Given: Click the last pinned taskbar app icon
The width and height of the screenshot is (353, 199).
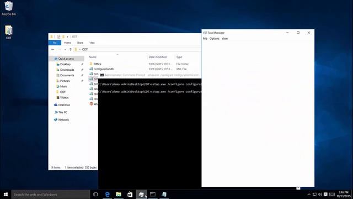Looking at the screenshot, I should (x=164, y=194).
